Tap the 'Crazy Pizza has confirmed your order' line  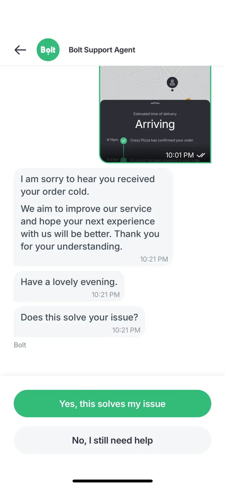(161, 140)
